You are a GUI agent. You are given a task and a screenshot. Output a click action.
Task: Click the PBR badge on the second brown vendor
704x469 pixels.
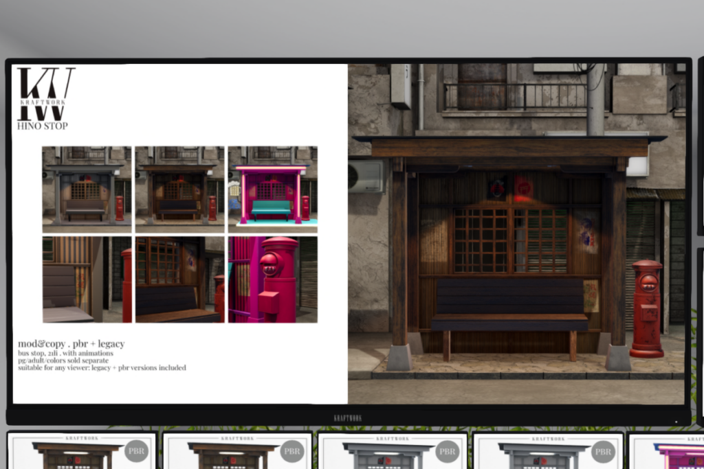click(x=291, y=451)
